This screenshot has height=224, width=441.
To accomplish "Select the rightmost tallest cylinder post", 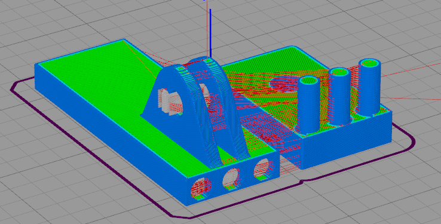I will [369, 88].
